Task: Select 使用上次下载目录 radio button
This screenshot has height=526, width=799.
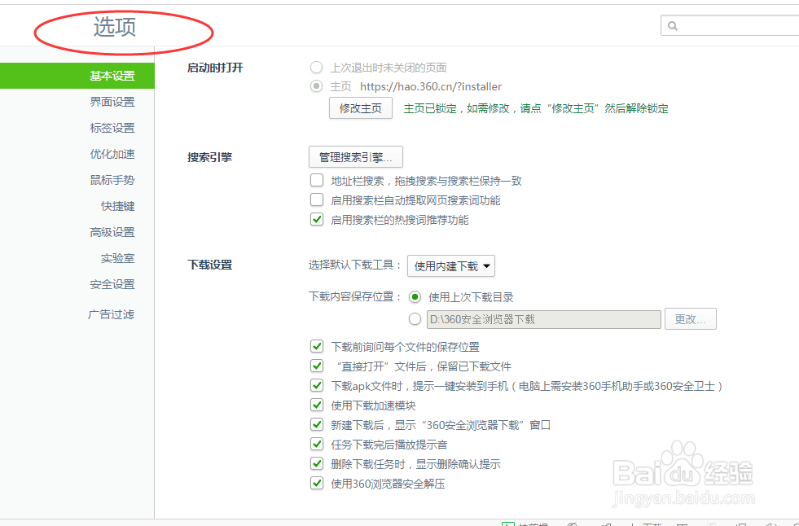Action: point(415,297)
